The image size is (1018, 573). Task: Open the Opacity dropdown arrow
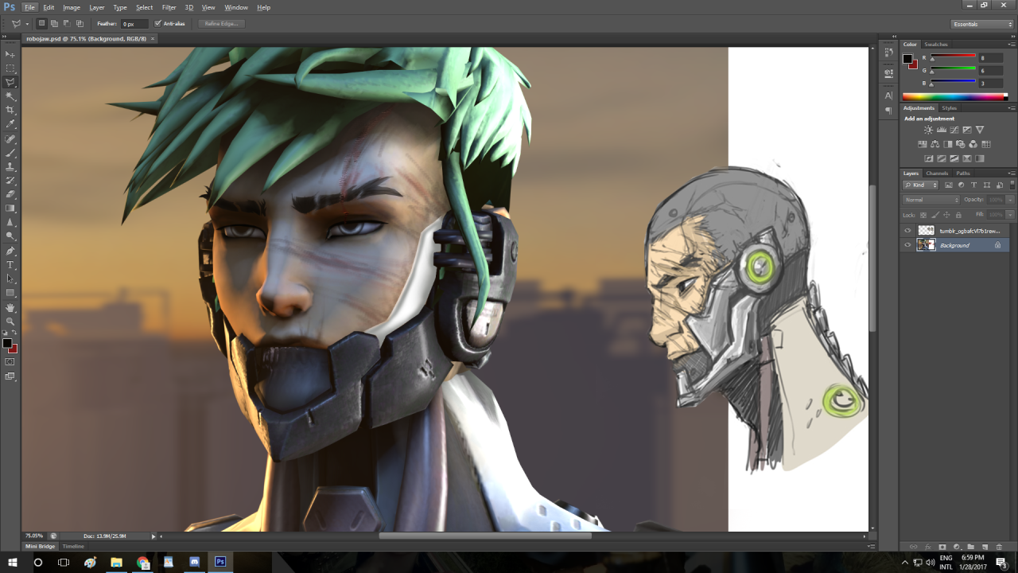(x=1011, y=200)
